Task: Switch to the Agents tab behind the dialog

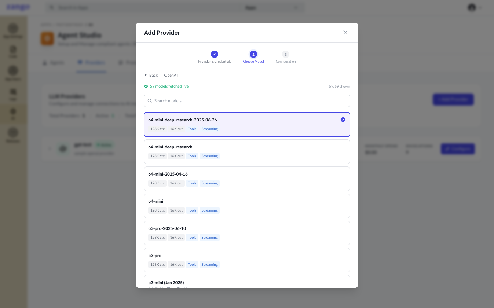Action: (54, 63)
